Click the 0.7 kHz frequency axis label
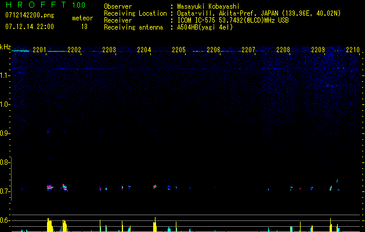The height and width of the screenshot is (232, 365). tap(5, 191)
